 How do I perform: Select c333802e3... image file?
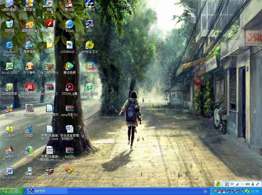[69, 47]
